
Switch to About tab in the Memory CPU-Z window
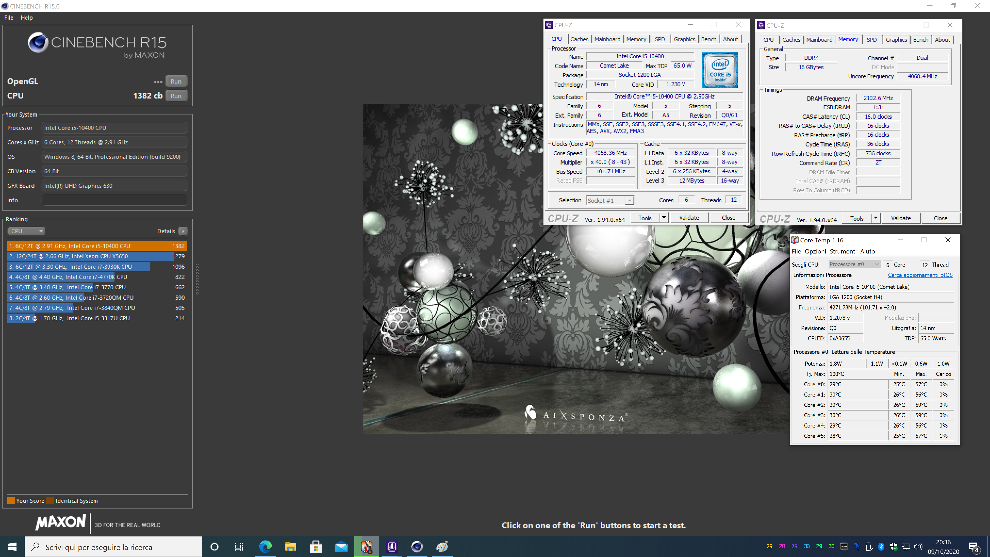coord(942,40)
